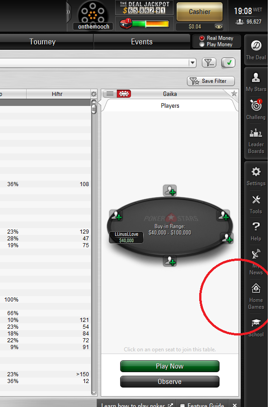Screen dimensions: 271x407
Task: Open The Deal from the sidebar
Action: (256, 49)
